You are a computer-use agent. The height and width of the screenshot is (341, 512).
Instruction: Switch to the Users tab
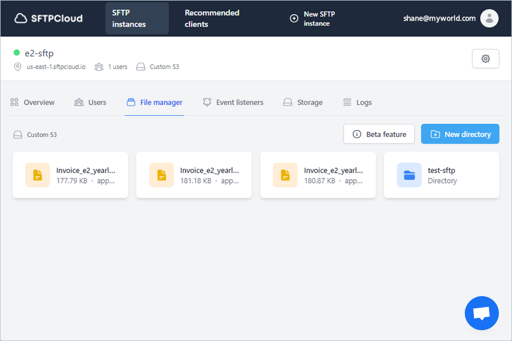click(90, 102)
